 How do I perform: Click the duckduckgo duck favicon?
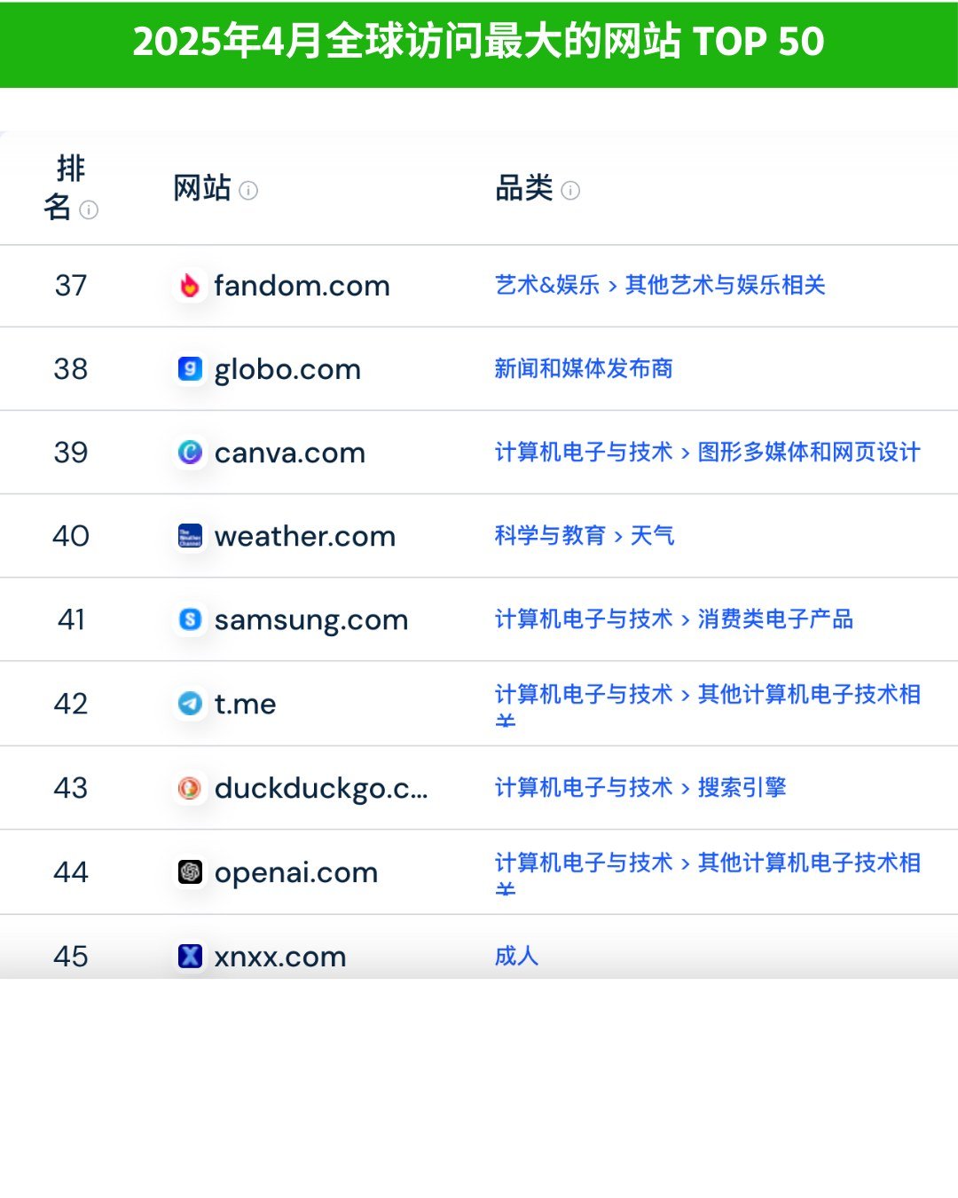[x=190, y=788]
